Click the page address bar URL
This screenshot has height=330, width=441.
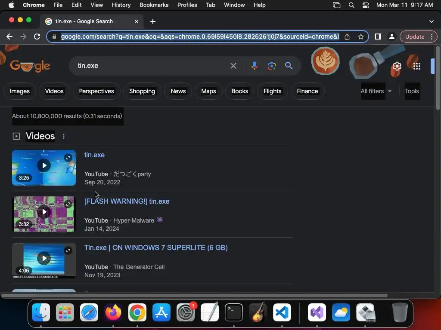pyautogui.click(x=200, y=37)
